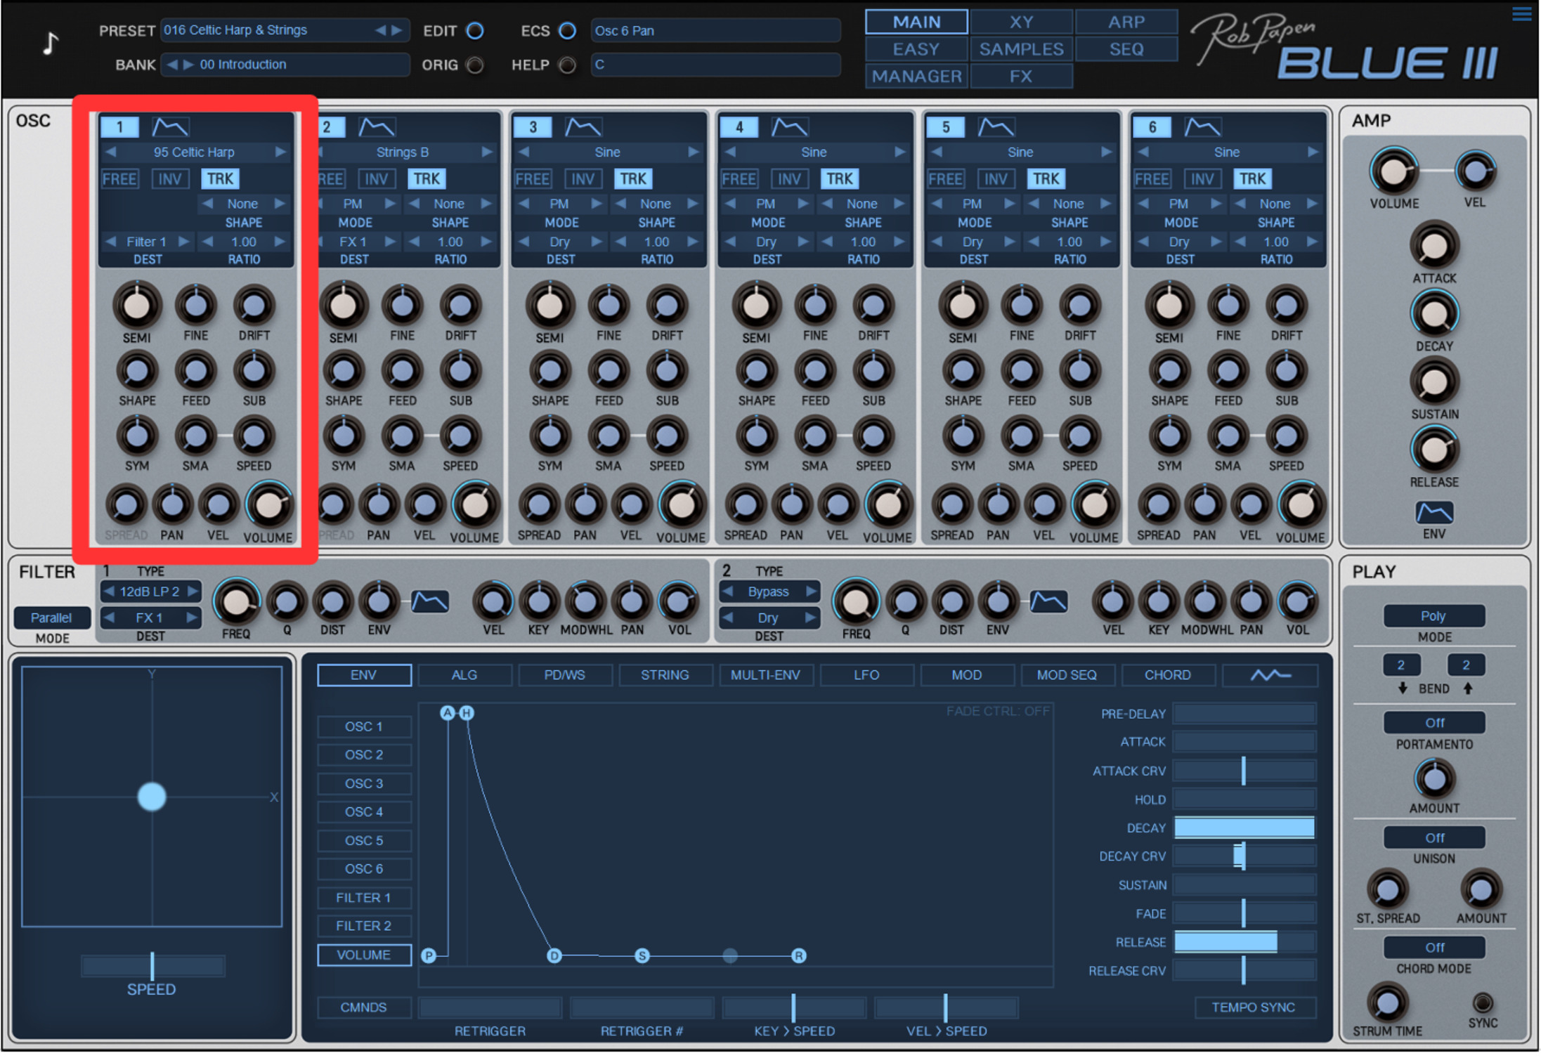Viewport: 1541px width, 1058px height.
Task: Open Filter 1 DEST FX 1 selector
Action: pyautogui.click(x=150, y=618)
